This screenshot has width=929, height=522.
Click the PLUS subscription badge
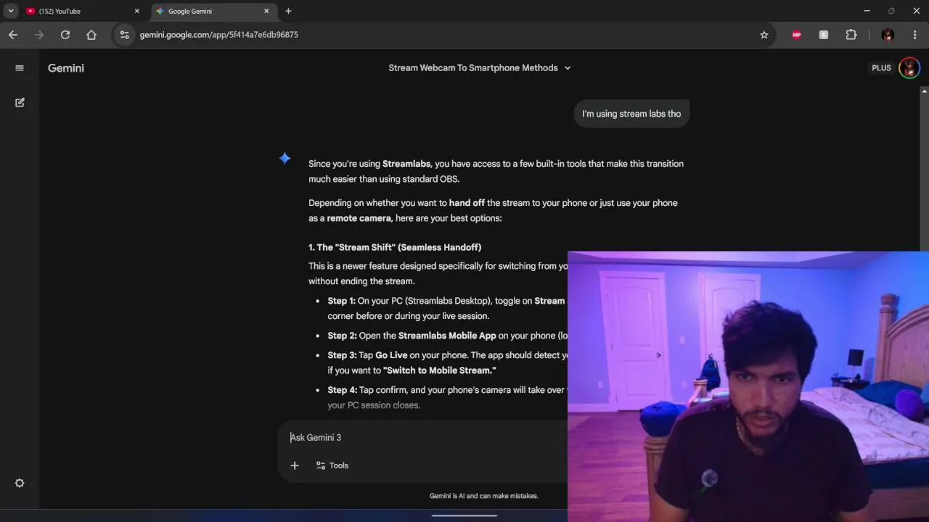(881, 68)
